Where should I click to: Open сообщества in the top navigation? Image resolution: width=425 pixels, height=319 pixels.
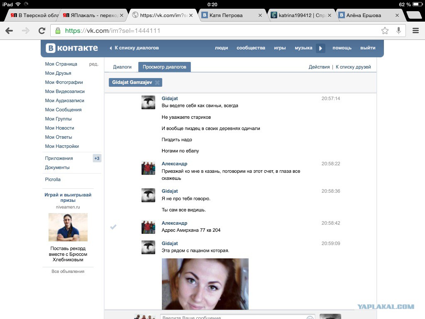[x=251, y=48]
